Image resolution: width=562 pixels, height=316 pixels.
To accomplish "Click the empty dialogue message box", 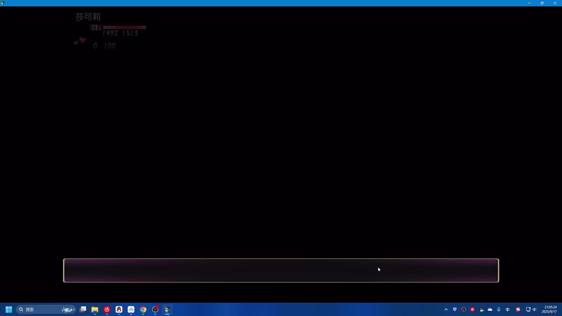I will pos(281,270).
